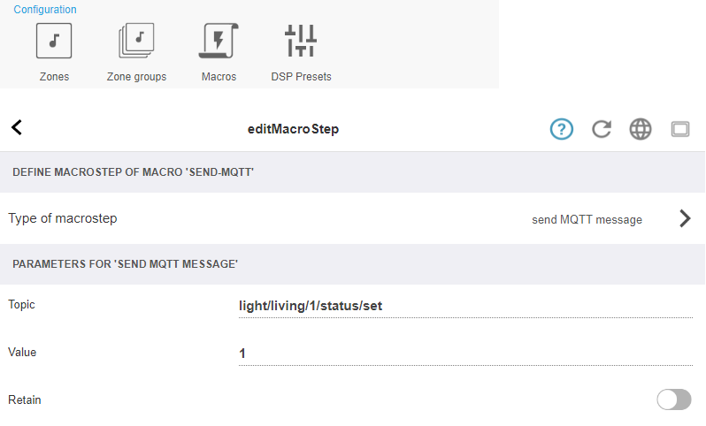The height and width of the screenshot is (426, 706).
Task: Click the 'Topic' label text
Action: point(21,305)
